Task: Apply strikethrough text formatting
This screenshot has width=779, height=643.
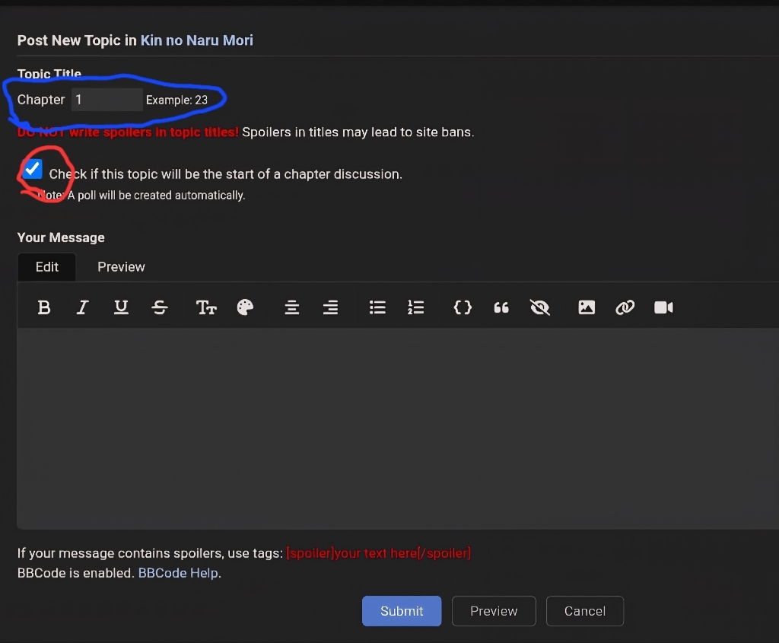Action: [x=160, y=307]
